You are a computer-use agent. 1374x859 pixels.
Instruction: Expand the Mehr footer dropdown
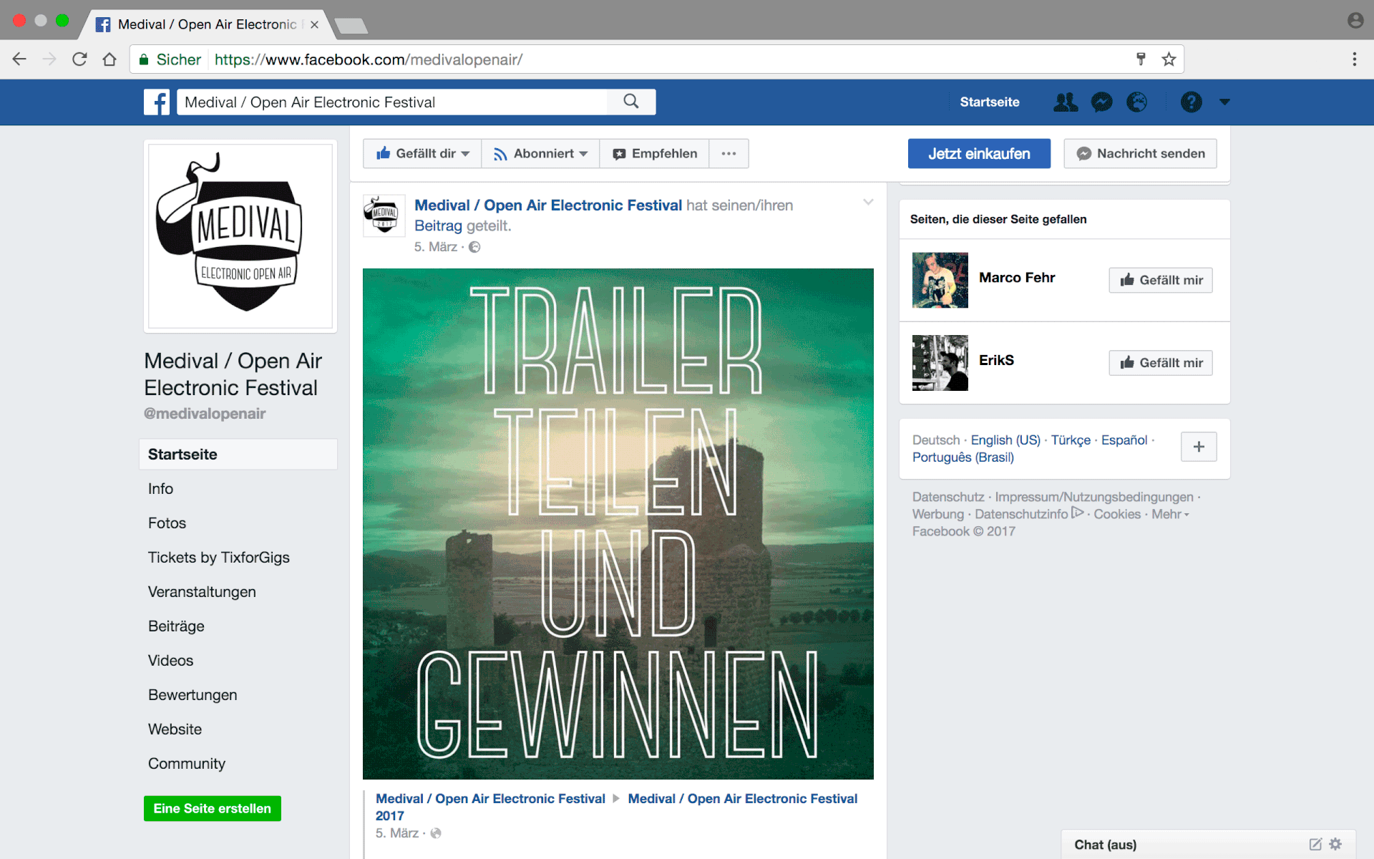(x=1170, y=514)
